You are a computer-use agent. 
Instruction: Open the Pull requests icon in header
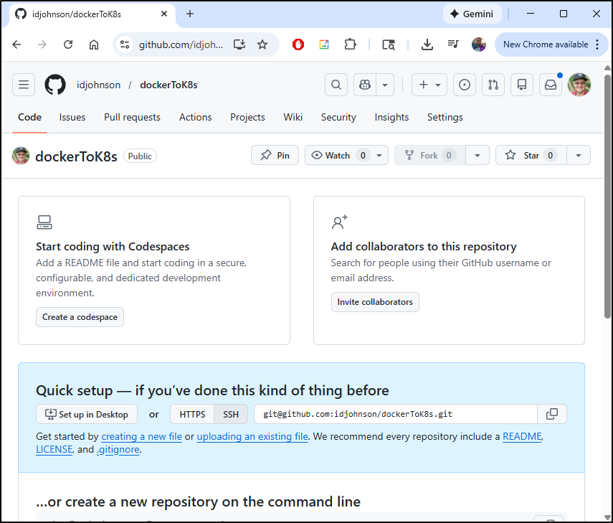493,85
